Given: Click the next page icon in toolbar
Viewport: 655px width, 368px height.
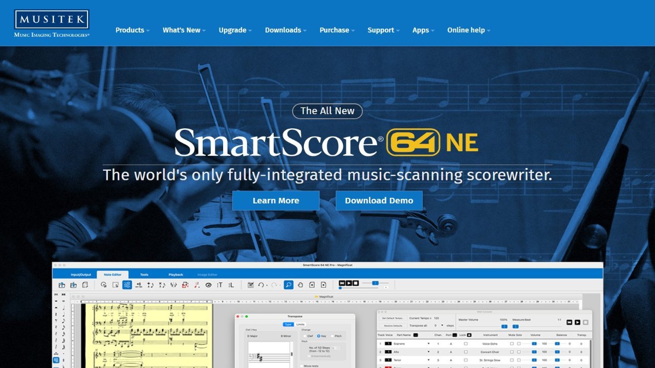Looking at the screenshot, I should point(323,285).
